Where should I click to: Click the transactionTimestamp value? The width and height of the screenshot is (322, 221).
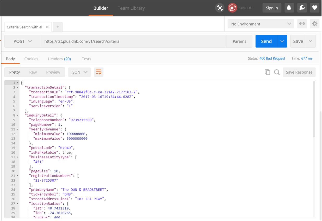tap(107, 97)
